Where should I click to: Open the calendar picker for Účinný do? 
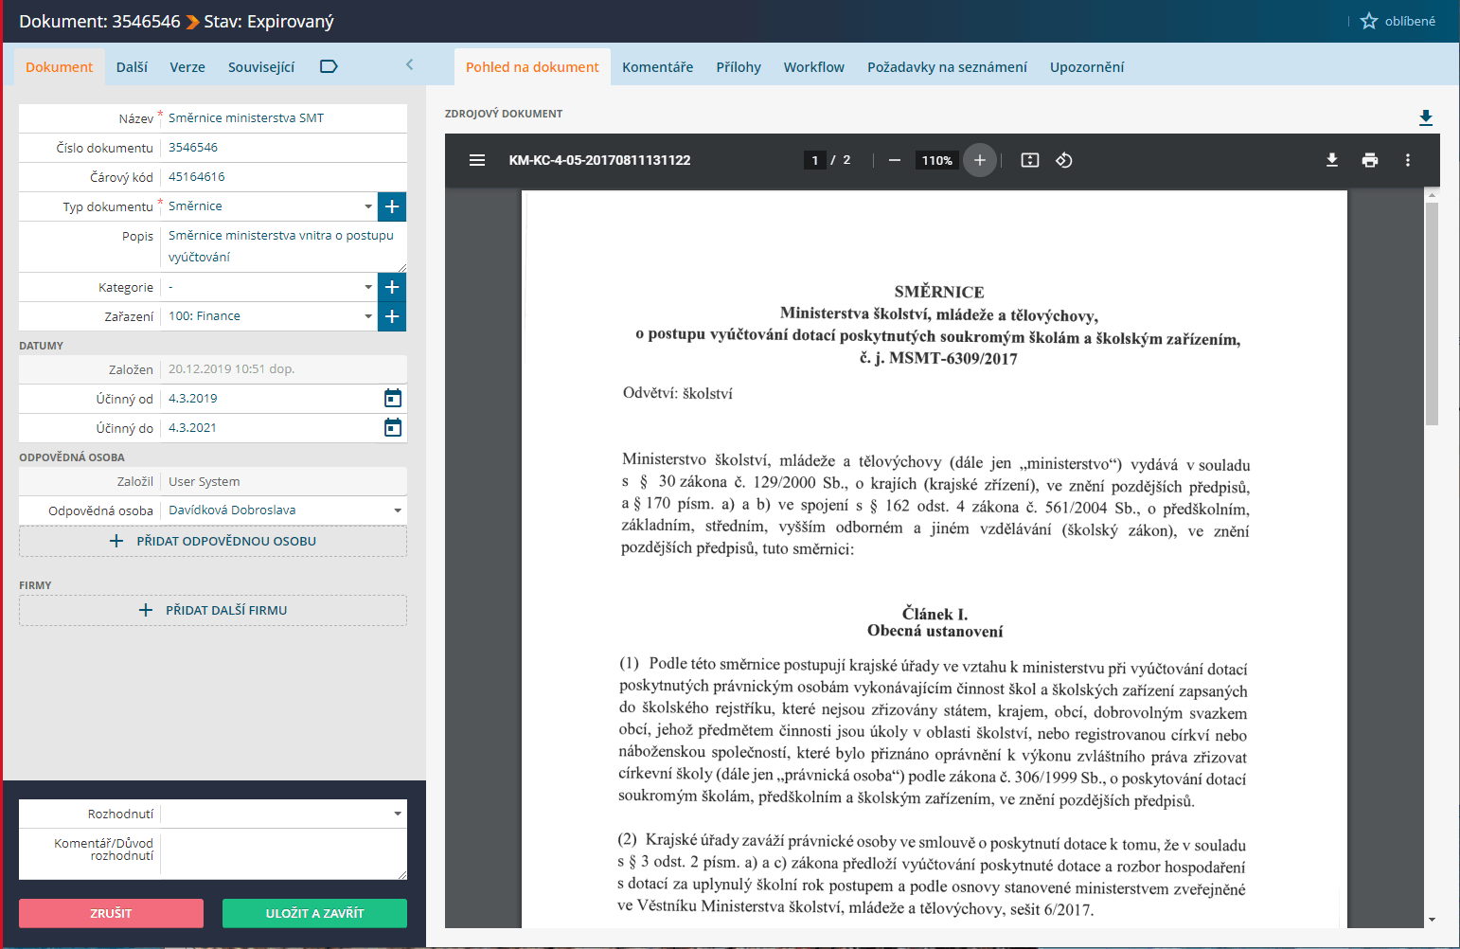tap(393, 428)
